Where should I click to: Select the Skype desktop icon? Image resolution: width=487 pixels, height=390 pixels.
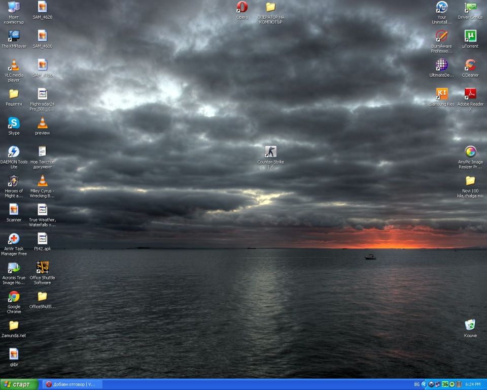pyautogui.click(x=14, y=123)
